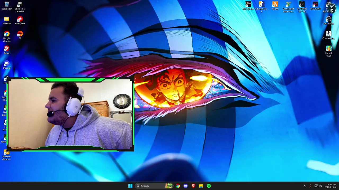Image resolution: width=339 pixels, height=190 pixels.
Task: Open Spotify from the taskbar
Action: click(x=209, y=186)
